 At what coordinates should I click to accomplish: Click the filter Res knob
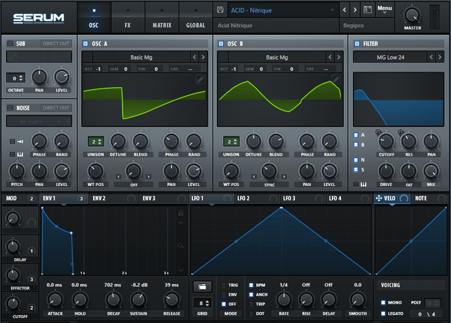(x=409, y=141)
